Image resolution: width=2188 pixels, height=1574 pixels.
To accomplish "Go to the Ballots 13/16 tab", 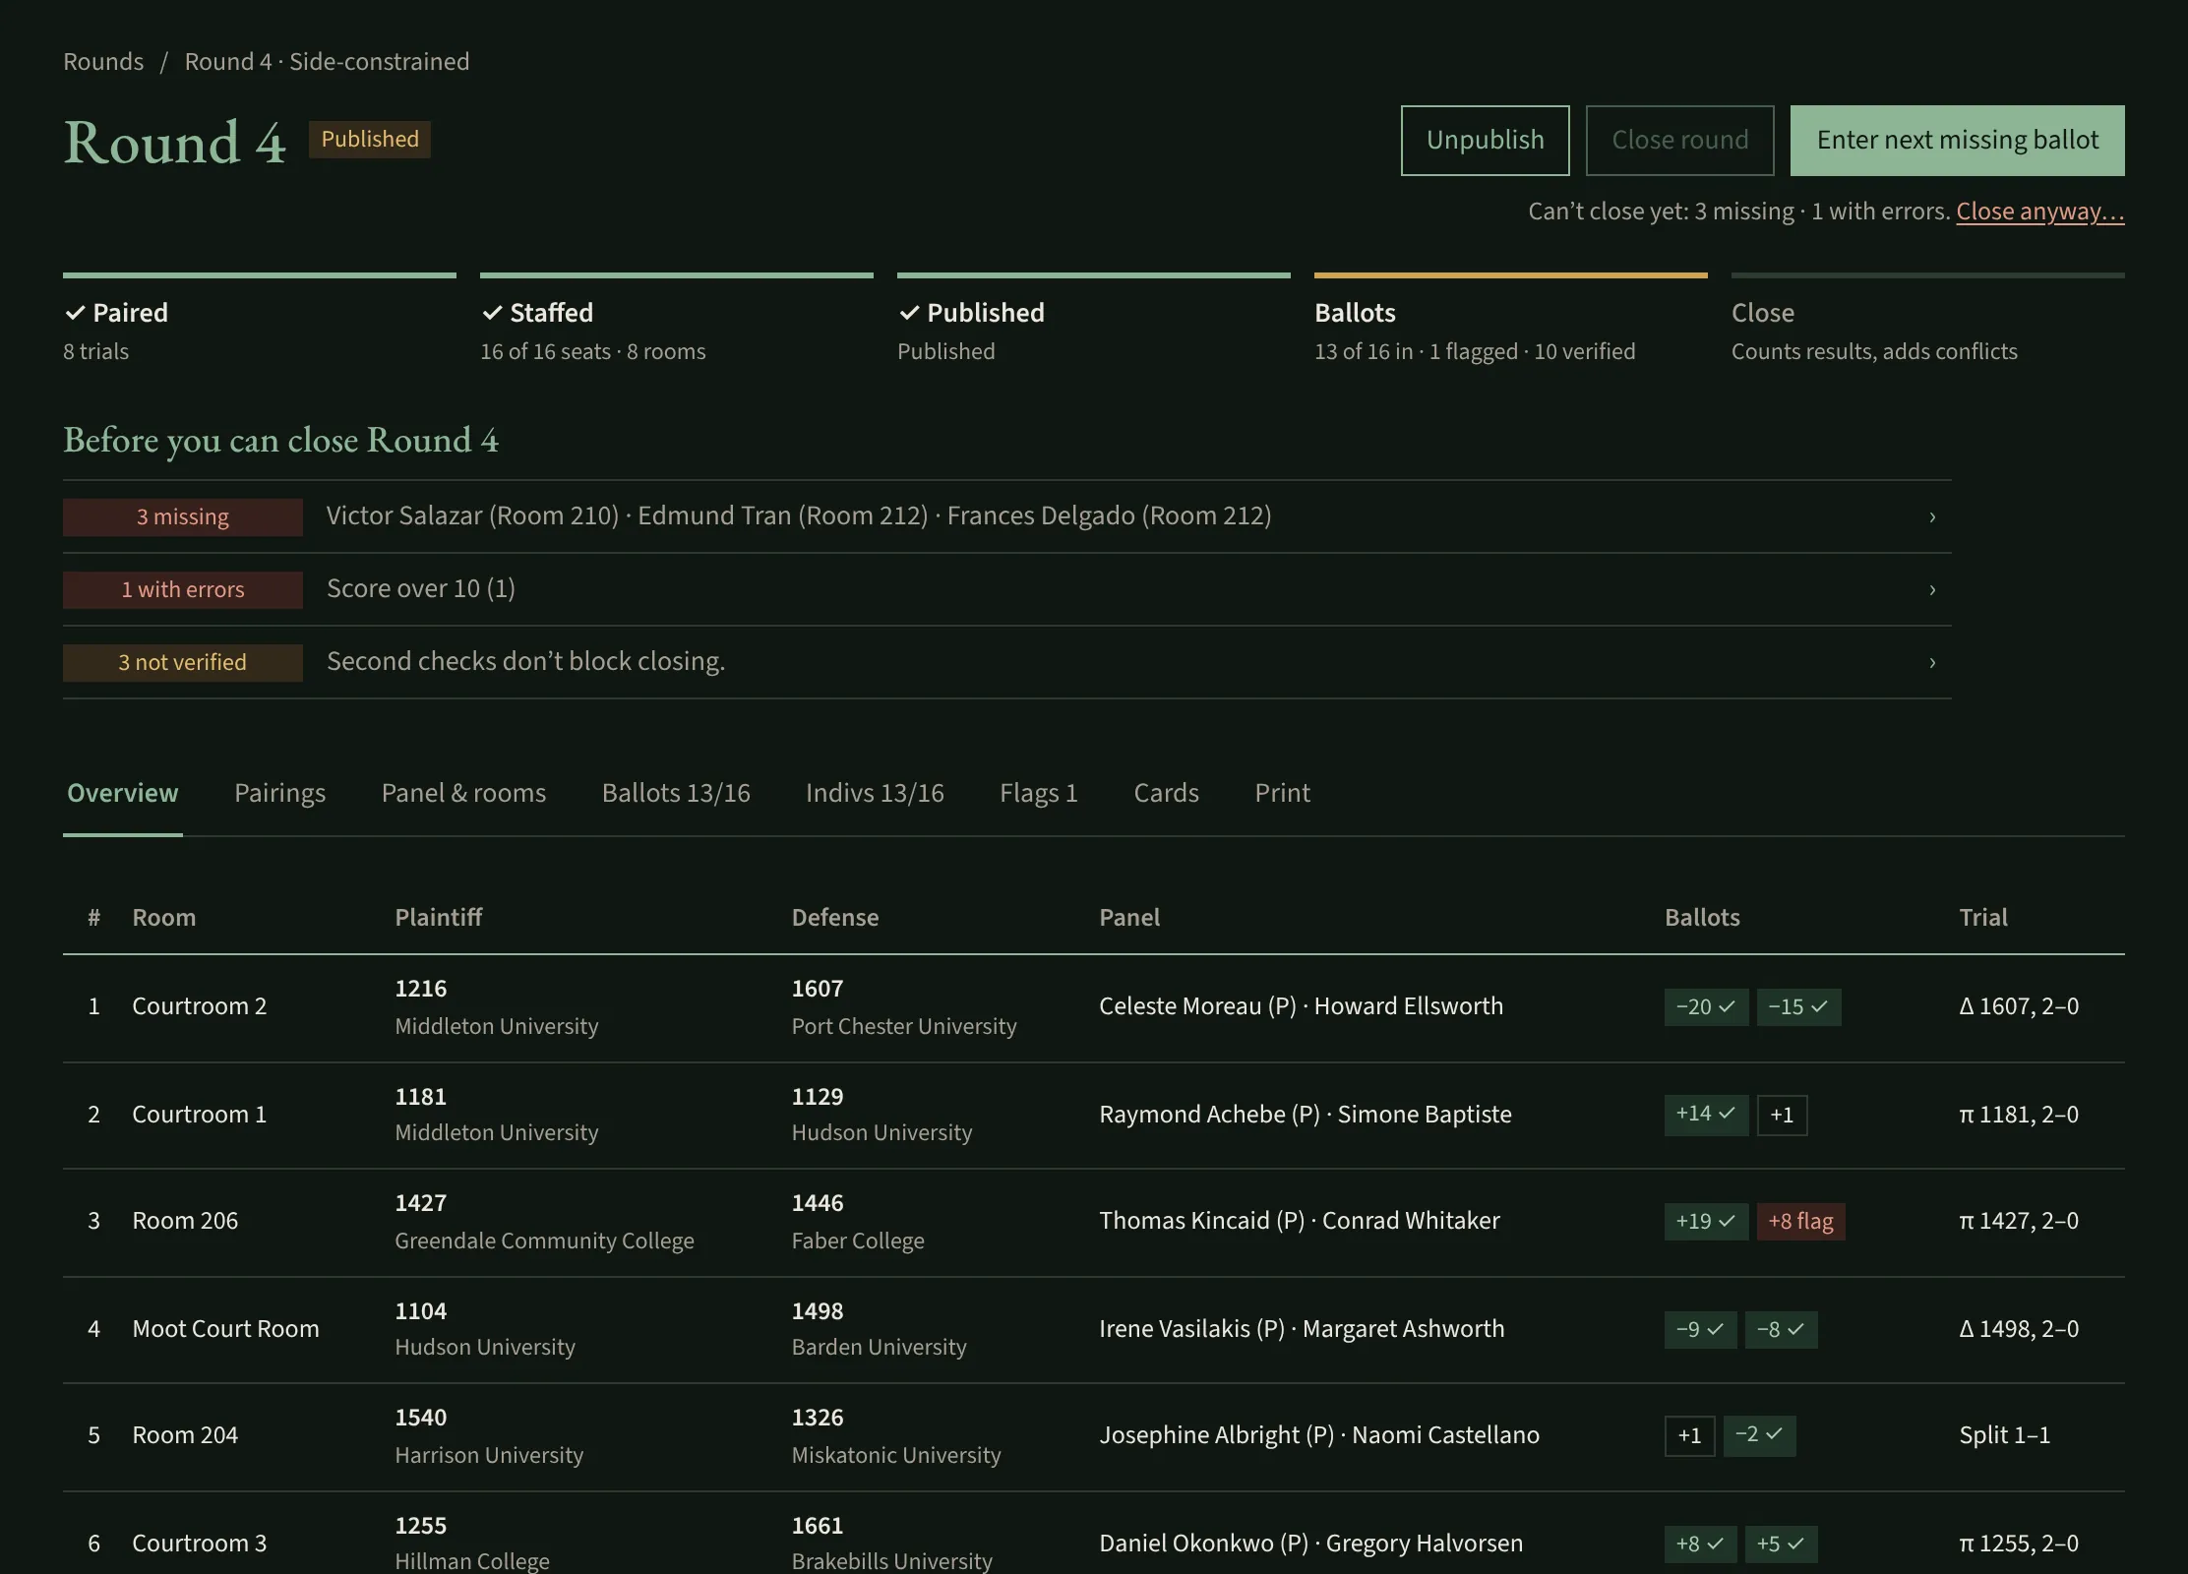I will pos(676,793).
